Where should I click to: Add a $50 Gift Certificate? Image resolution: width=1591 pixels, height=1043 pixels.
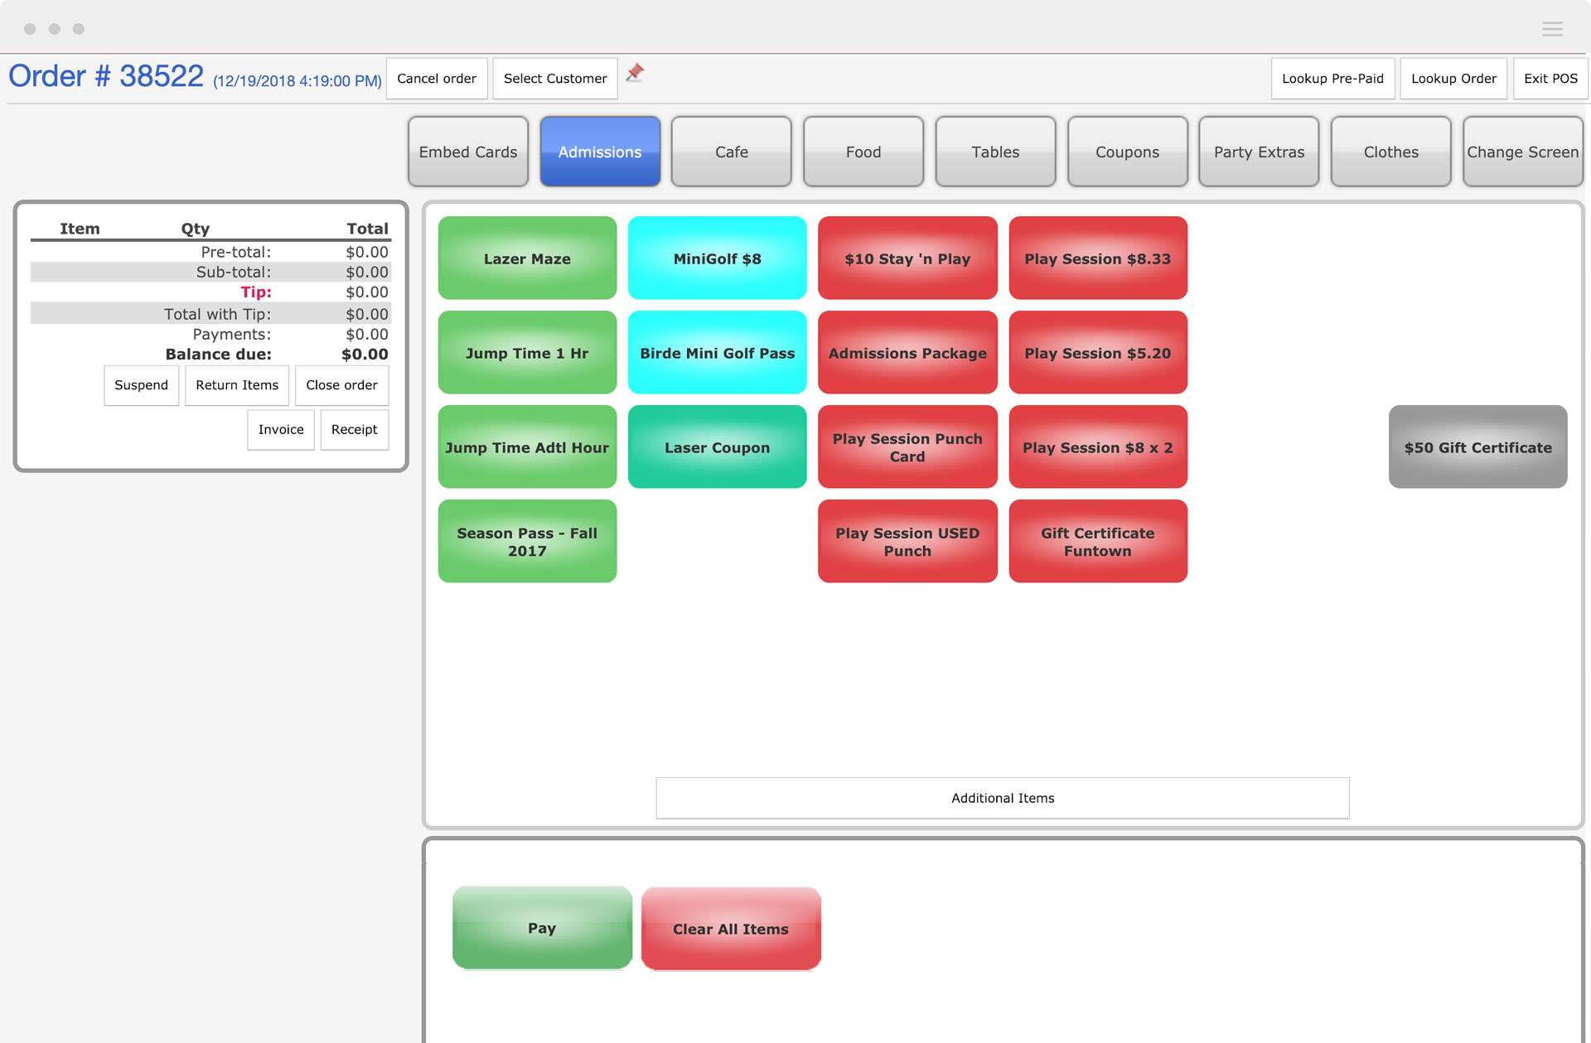1477,447
